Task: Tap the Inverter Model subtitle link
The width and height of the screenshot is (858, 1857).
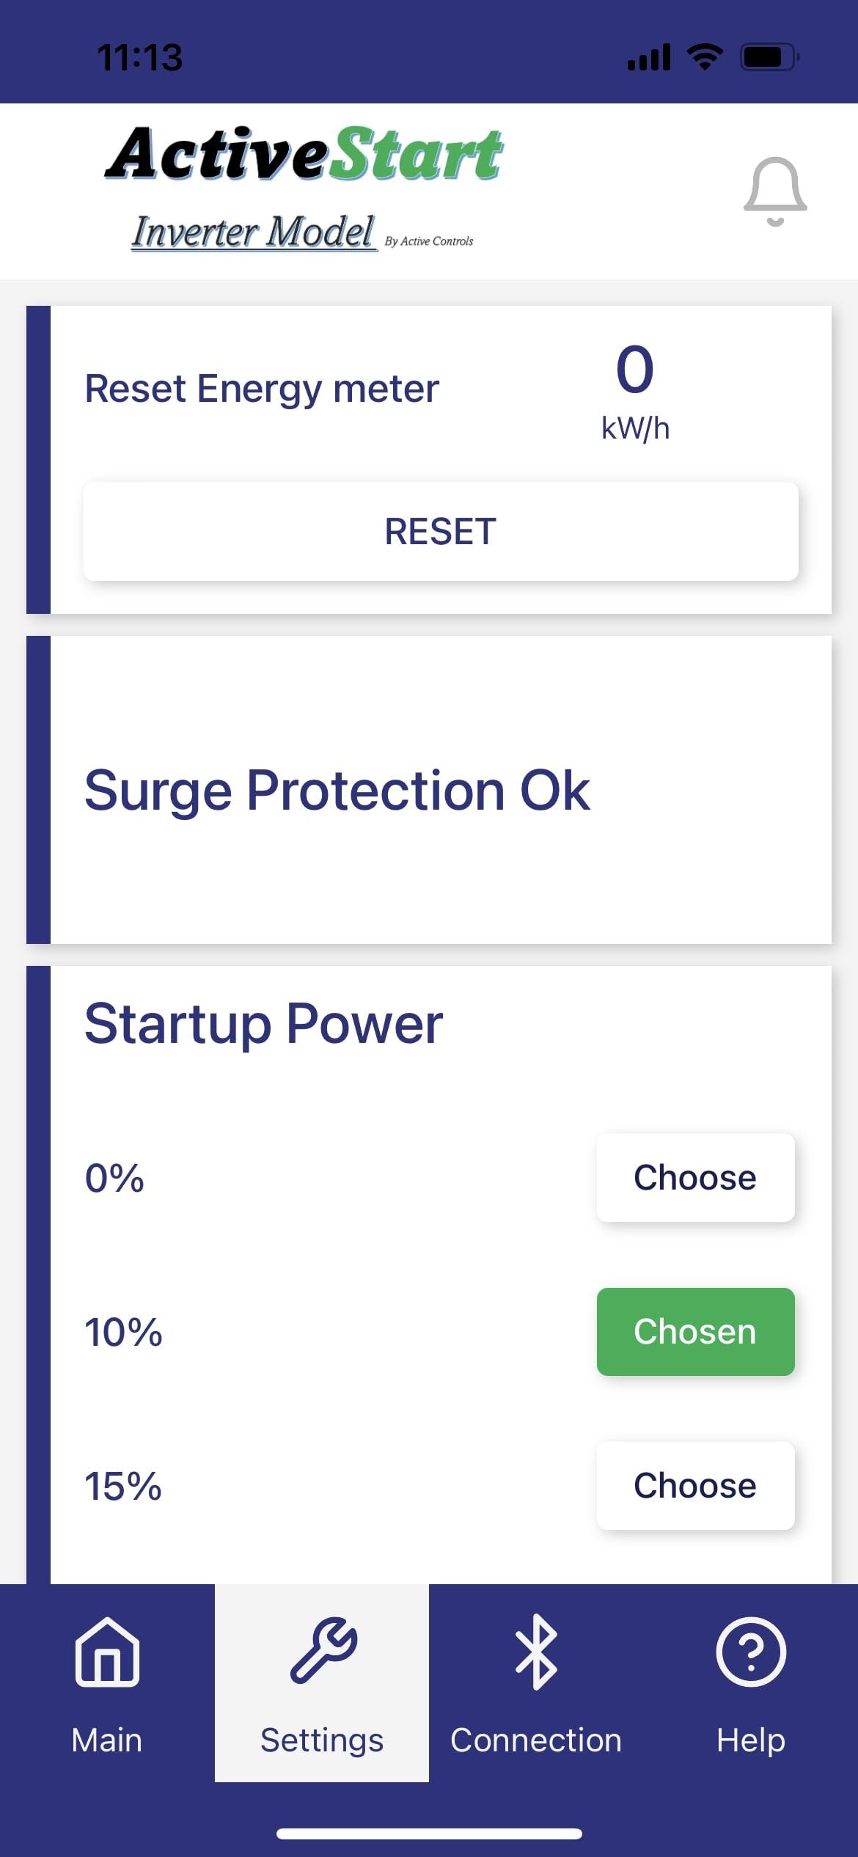Action: tap(254, 232)
